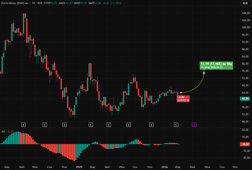Click the 2025 label on the time axis
Viewport: 252px width, 170px height.
coord(79,167)
